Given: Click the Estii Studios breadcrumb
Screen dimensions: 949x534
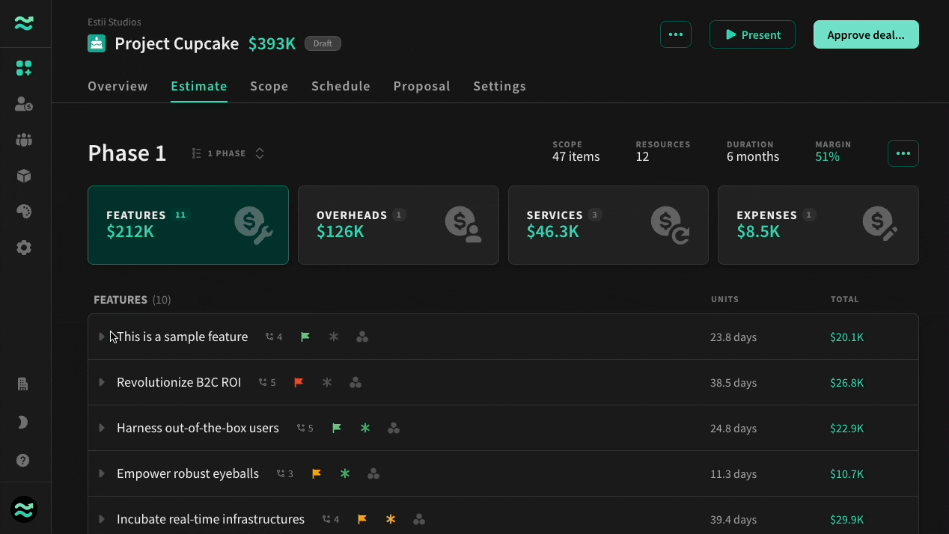Looking at the screenshot, I should pos(115,22).
